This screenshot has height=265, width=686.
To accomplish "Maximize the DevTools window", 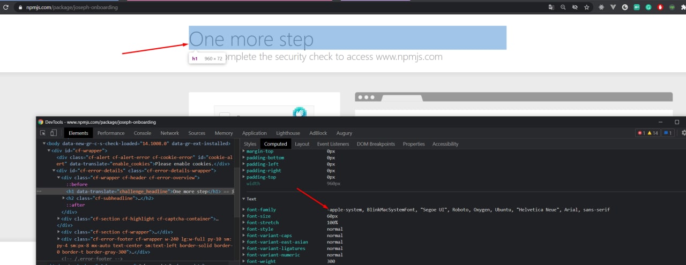I will pyautogui.click(x=676, y=122).
